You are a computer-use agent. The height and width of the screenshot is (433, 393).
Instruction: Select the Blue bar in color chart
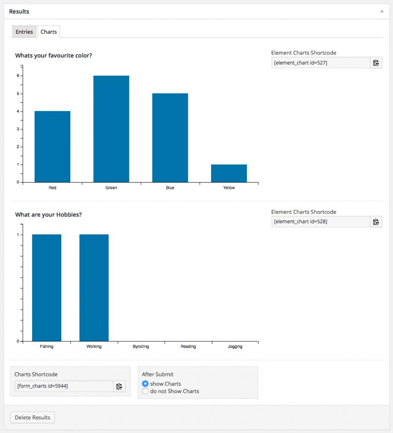click(170, 138)
